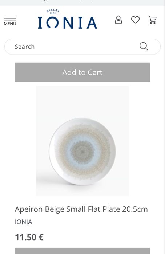
Task: Open the wishlist heart icon
Action: coord(135,20)
